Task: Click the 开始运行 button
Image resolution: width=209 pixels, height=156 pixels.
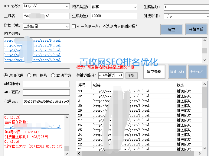Action: (198, 72)
